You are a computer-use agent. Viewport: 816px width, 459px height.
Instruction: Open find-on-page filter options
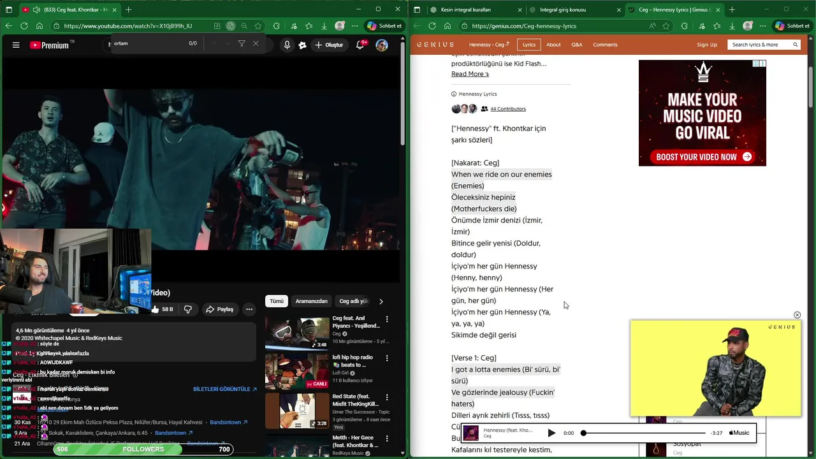click(242, 43)
